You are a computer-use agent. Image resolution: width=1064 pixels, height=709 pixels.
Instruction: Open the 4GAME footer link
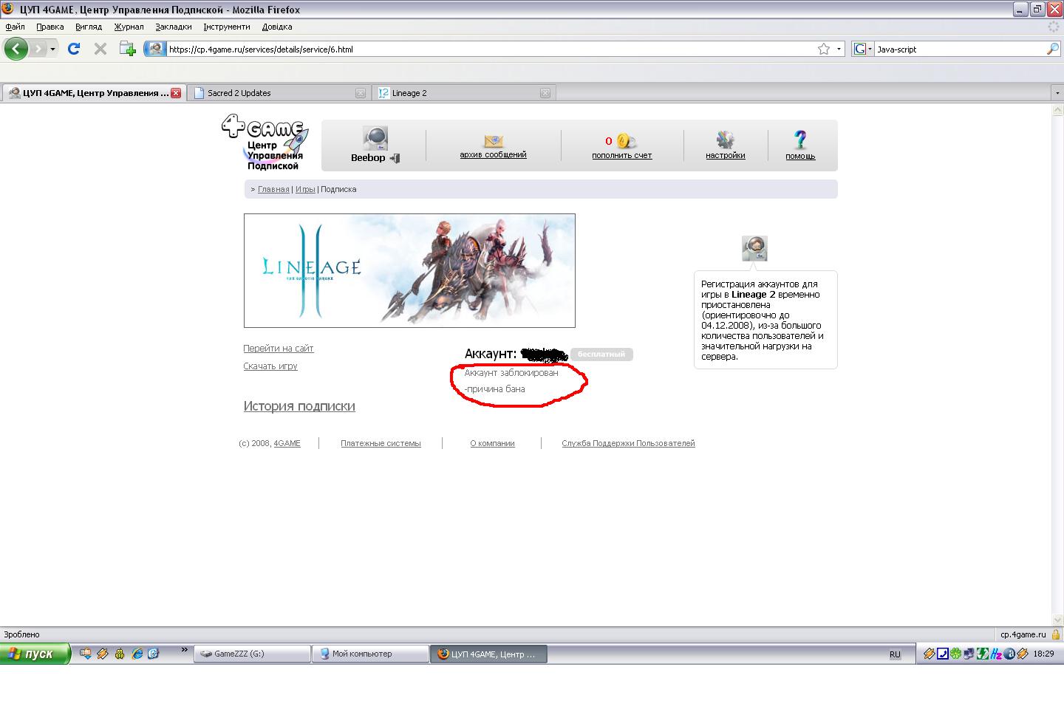coord(287,444)
